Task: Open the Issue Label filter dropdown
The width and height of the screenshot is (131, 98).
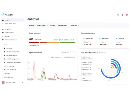Action: [x=75, y=25]
